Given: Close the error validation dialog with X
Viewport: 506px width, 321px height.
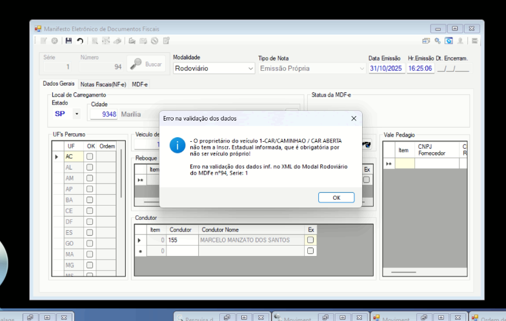Looking at the screenshot, I should point(354,119).
